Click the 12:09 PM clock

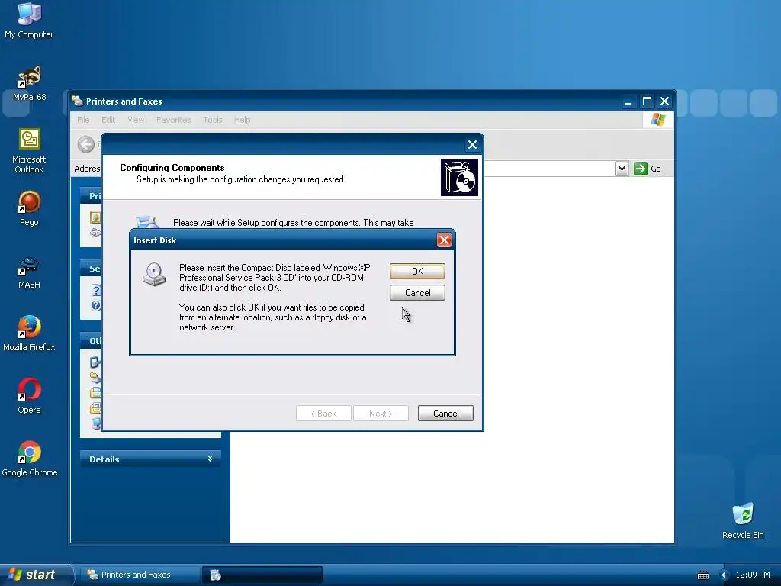click(x=753, y=575)
